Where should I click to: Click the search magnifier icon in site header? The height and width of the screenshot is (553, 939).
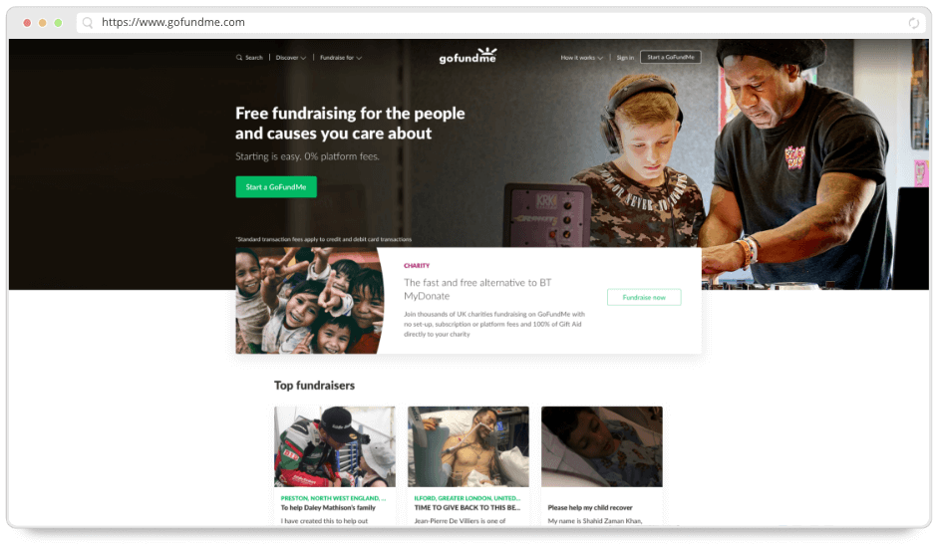(x=239, y=58)
